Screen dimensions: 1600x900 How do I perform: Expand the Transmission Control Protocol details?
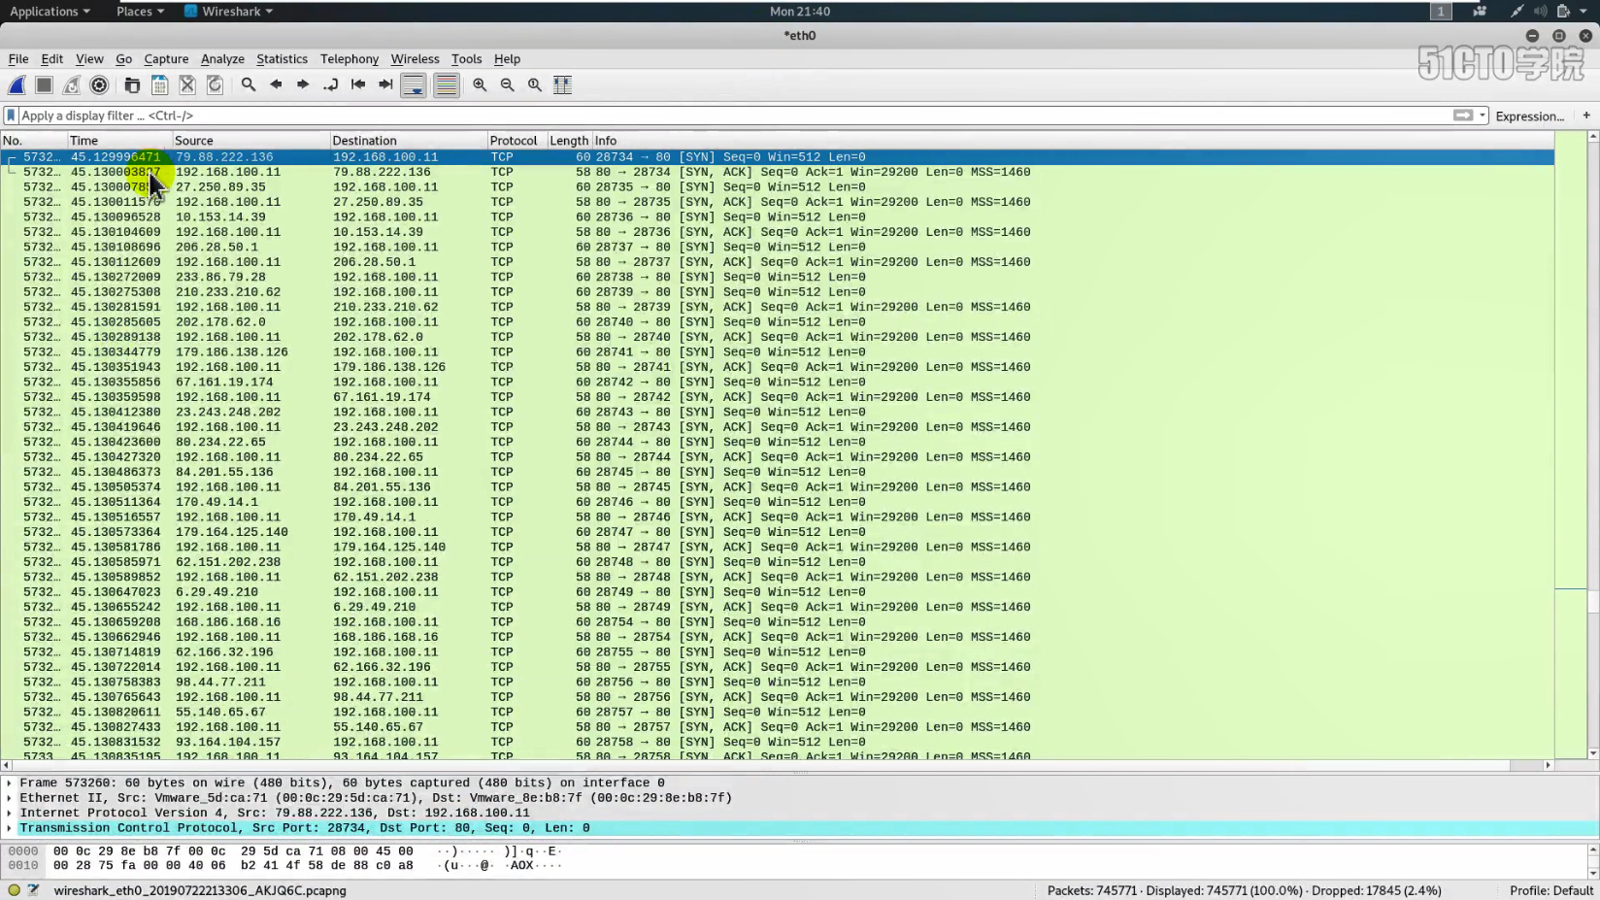[10, 827]
